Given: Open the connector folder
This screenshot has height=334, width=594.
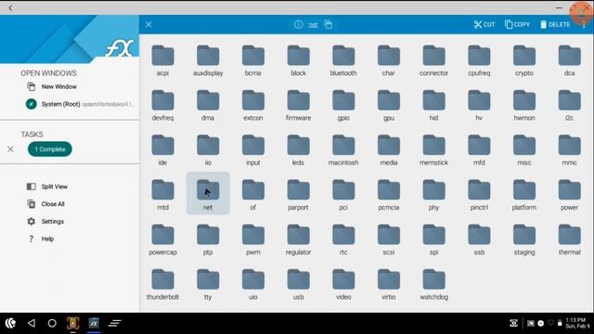Looking at the screenshot, I should click(x=433, y=60).
